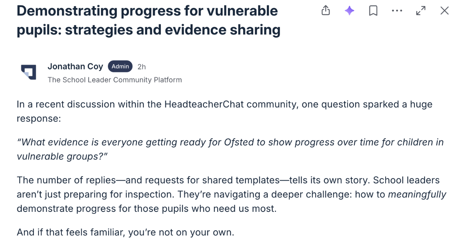The height and width of the screenshot is (244, 466).
Task: Open Jonathan Coy's profile name link
Action: coord(75,67)
